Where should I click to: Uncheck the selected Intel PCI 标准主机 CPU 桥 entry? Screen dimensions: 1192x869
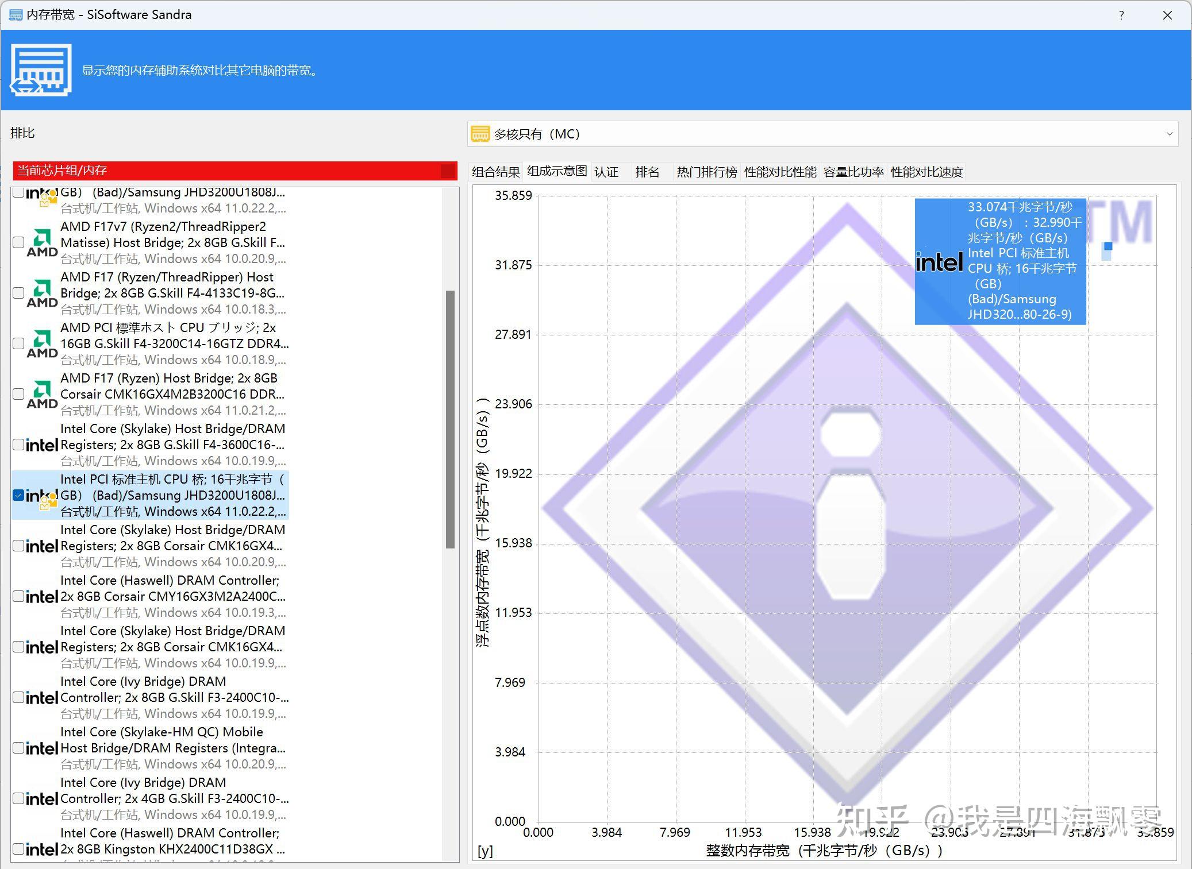18,495
